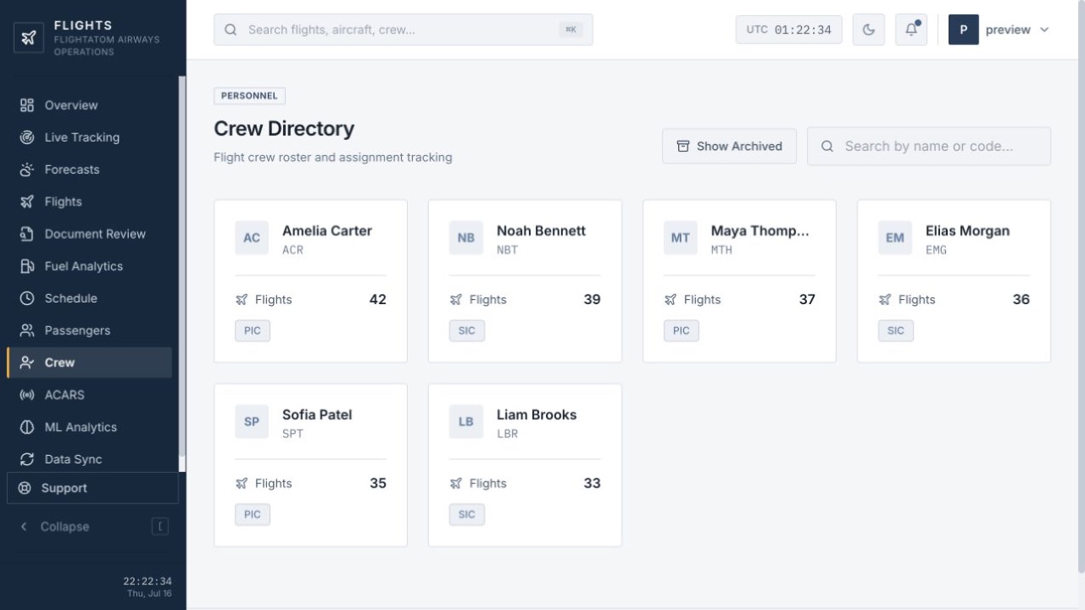The image size is (1085, 610).
Task: Toggle dark mode moon icon
Action: coord(869,30)
